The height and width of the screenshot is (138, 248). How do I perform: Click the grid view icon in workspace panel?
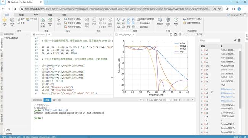tap(239, 41)
